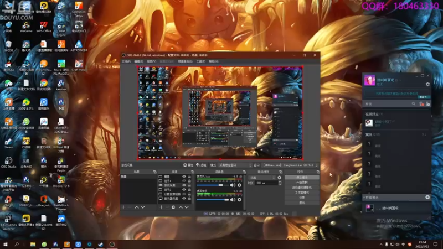Open 文件(F) menu in OBS

[x=126, y=61]
